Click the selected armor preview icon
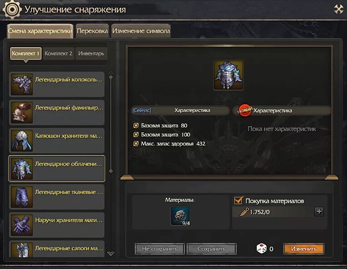Image resolution: width=347 pixels, height=269 pixels. (x=228, y=75)
